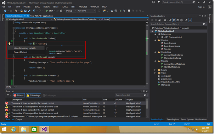Click the browser Refresh icon beside Start
The image size is (214, 134).
[61, 11]
